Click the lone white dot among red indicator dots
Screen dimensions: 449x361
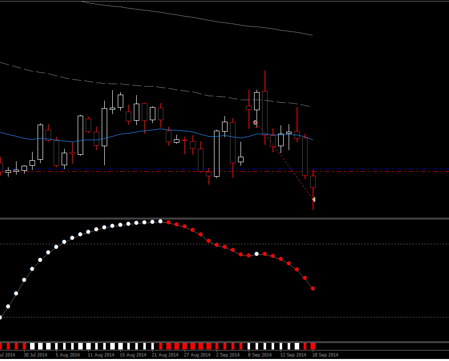coord(257,254)
